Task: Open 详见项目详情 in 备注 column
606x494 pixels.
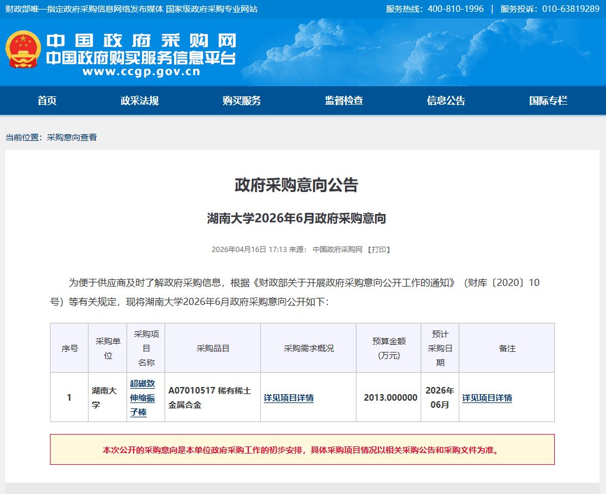Action: pyautogui.click(x=487, y=398)
